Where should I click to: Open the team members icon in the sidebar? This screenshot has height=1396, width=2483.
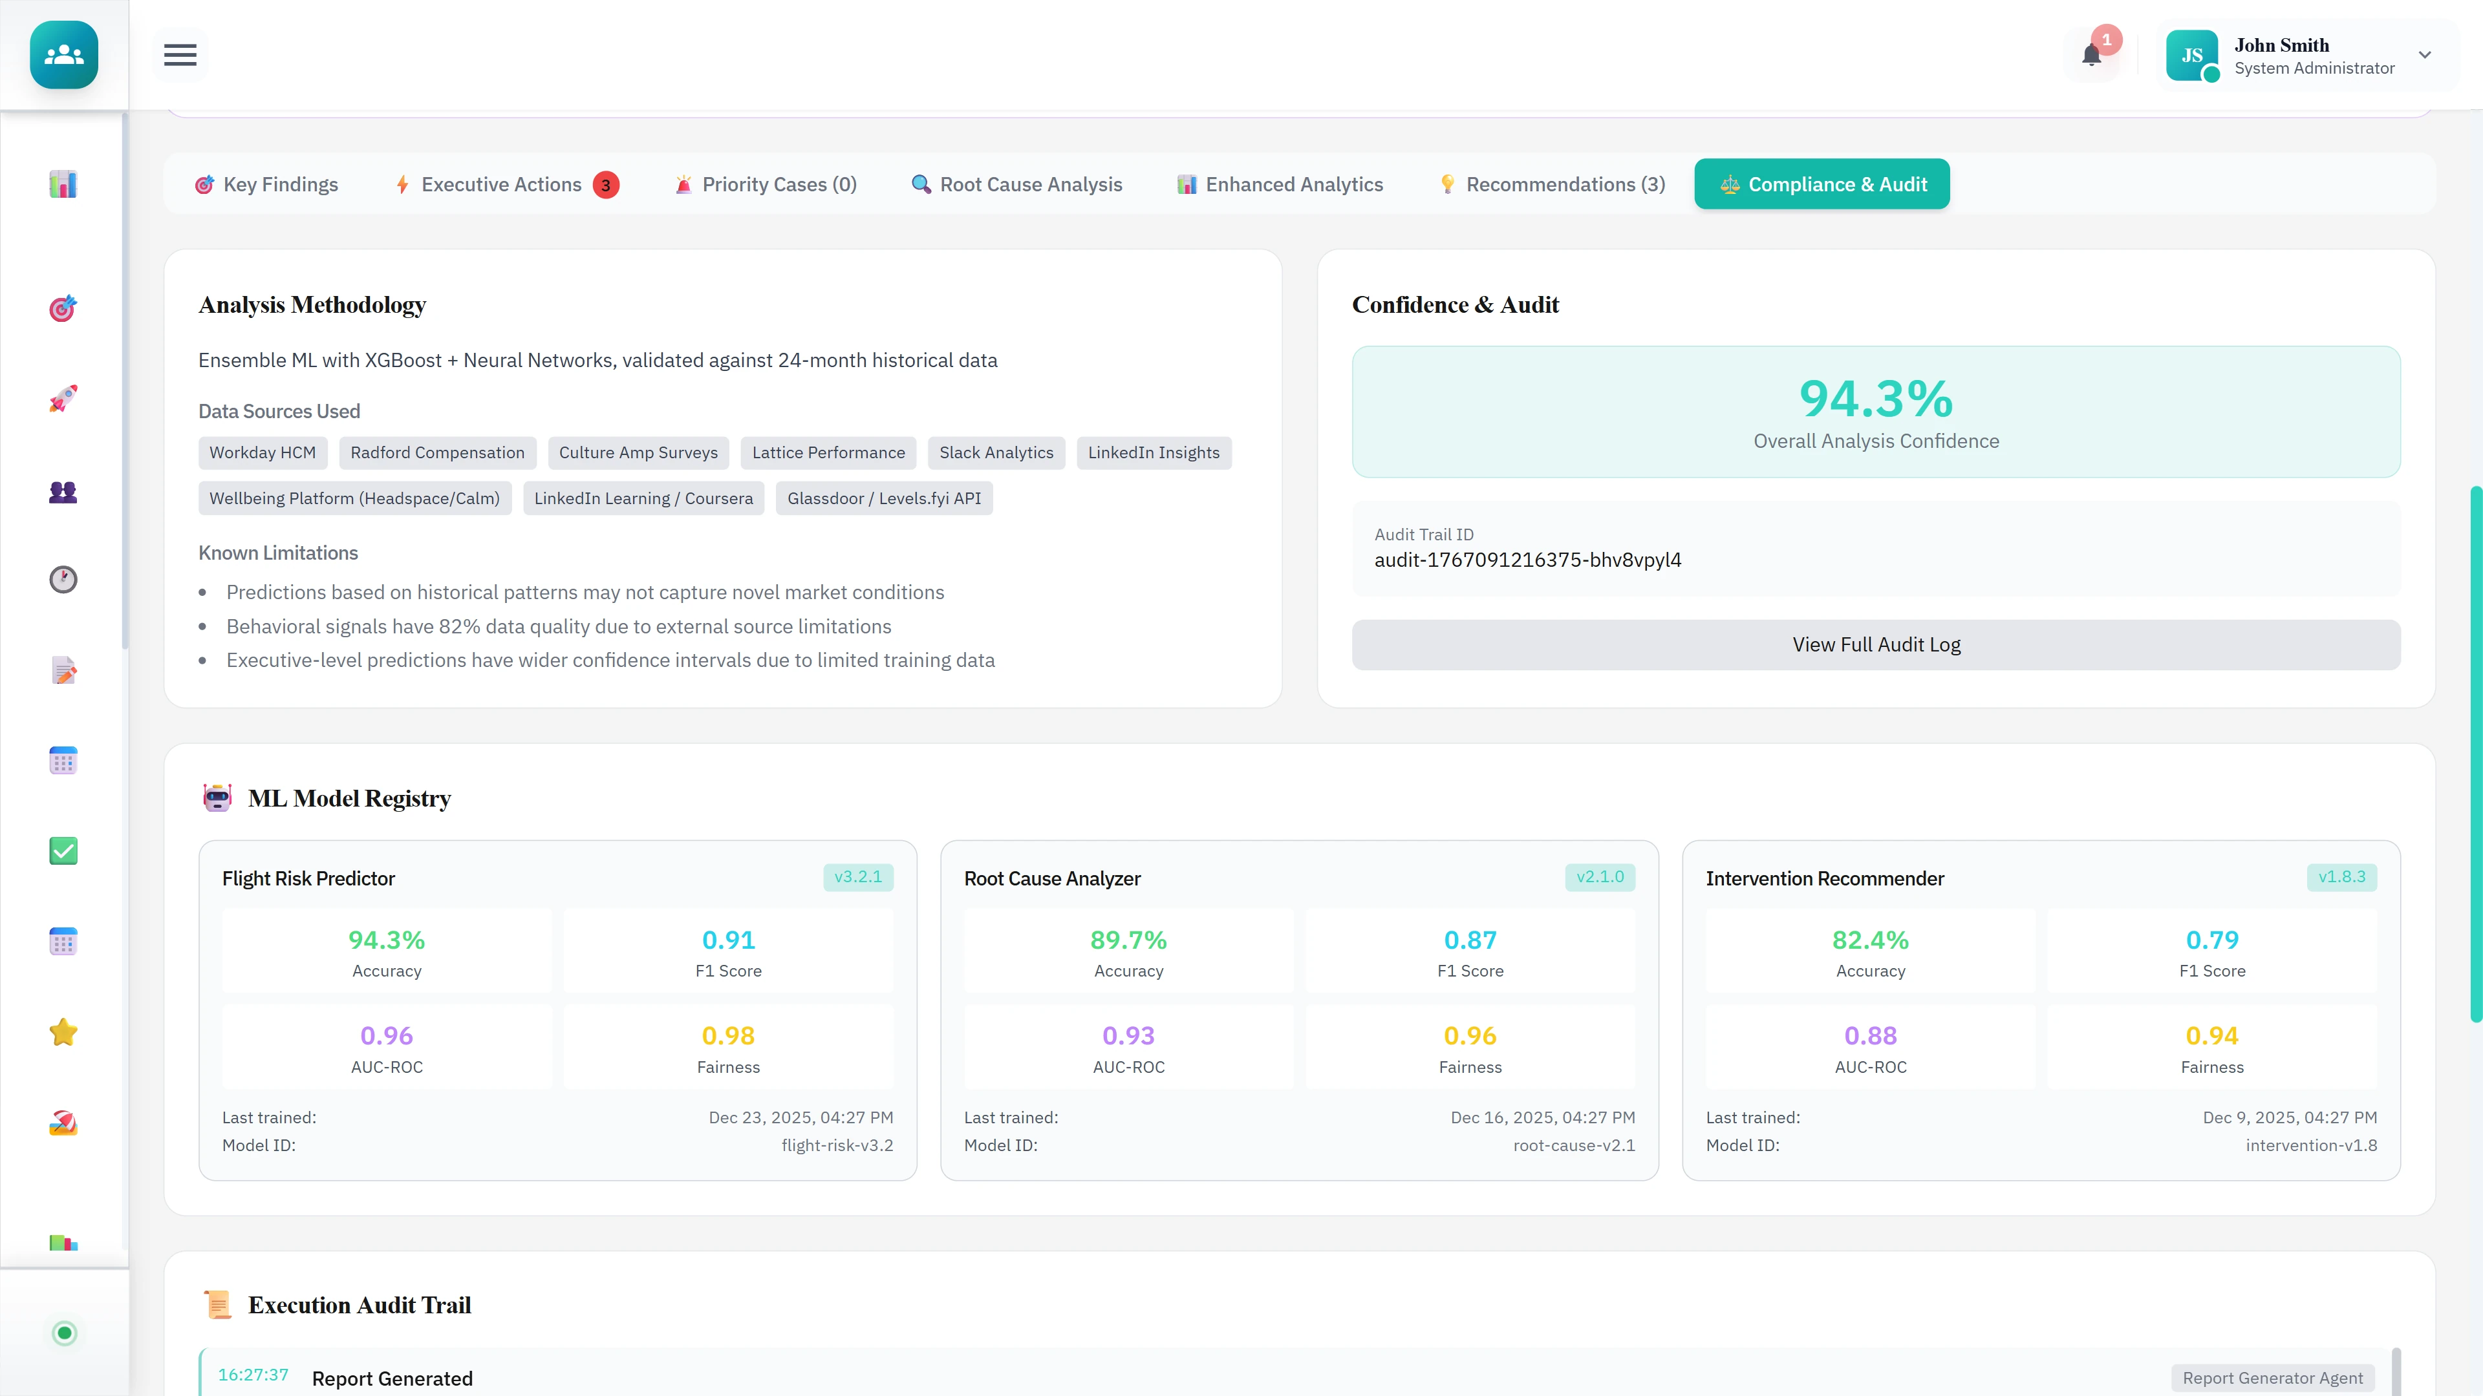pyautogui.click(x=63, y=492)
